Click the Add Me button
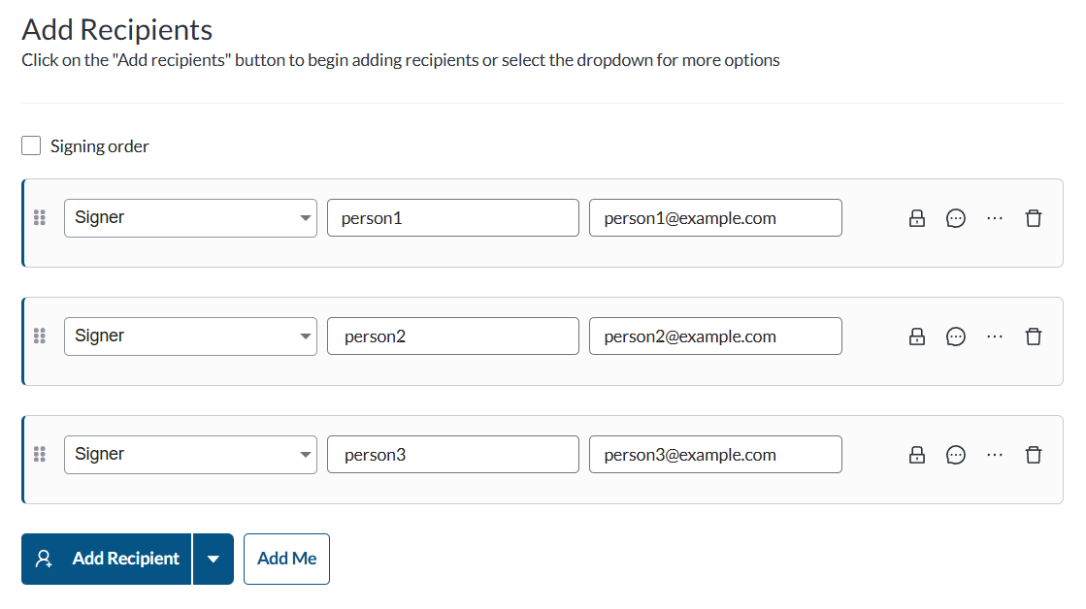The height and width of the screenshot is (609, 1086). pyautogui.click(x=286, y=560)
